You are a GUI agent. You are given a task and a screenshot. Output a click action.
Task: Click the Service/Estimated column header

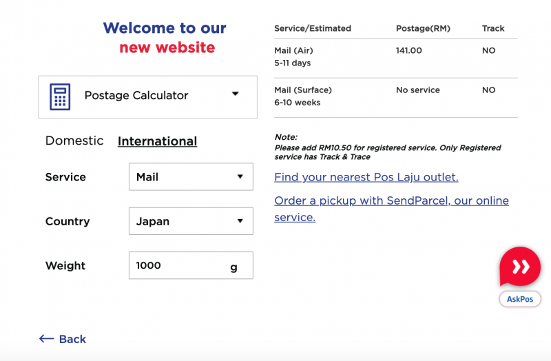[x=313, y=28]
